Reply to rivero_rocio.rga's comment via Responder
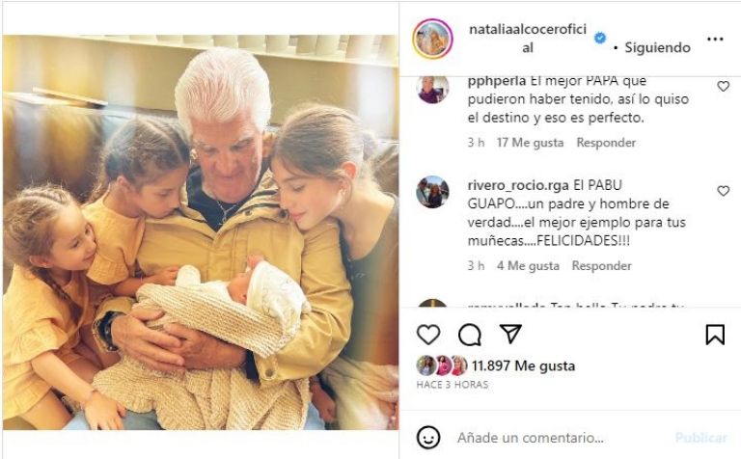The image size is (741, 459). click(x=602, y=265)
